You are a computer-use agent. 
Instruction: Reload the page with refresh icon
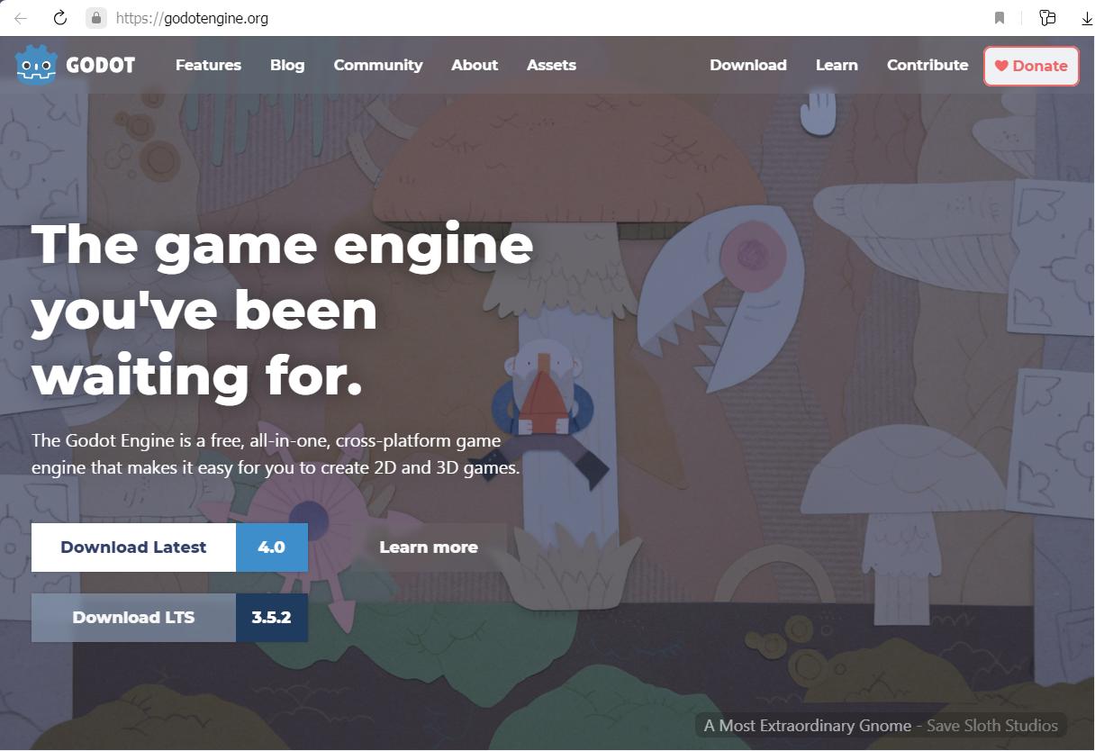click(x=60, y=18)
